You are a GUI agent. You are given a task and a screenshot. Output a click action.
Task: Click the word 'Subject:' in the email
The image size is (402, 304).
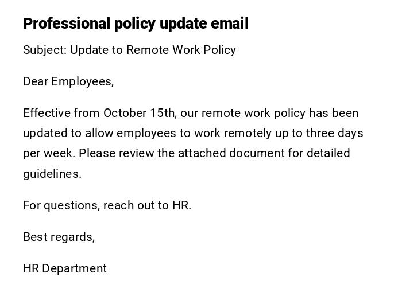[x=45, y=50]
